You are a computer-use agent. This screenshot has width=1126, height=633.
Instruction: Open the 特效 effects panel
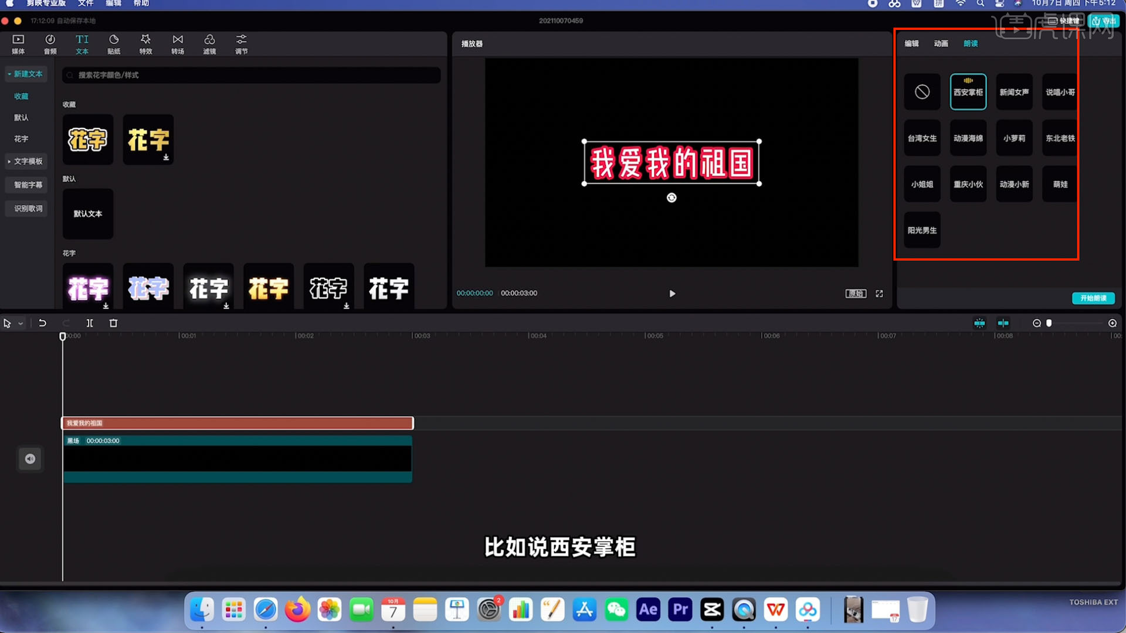145,44
